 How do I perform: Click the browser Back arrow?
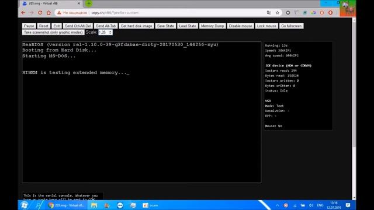point(23,13)
